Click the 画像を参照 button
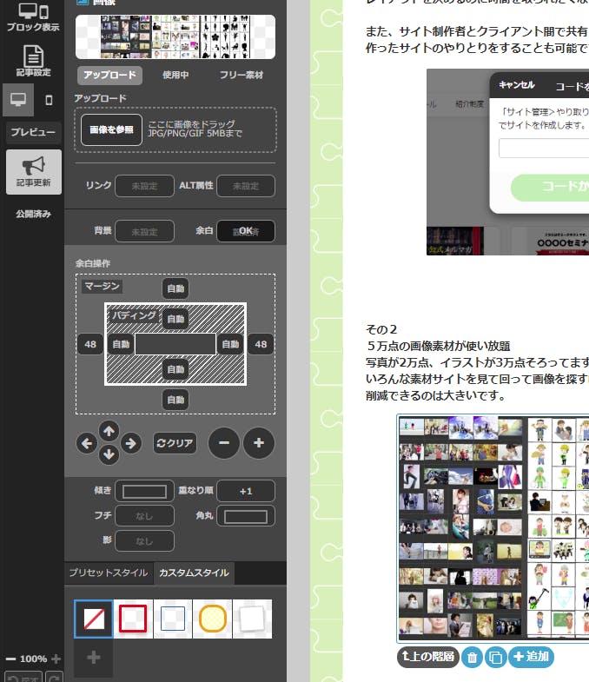The width and height of the screenshot is (589, 682). pyautogui.click(x=111, y=129)
